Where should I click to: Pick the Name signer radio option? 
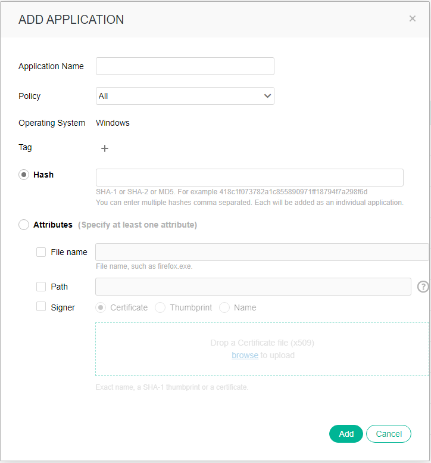click(224, 307)
